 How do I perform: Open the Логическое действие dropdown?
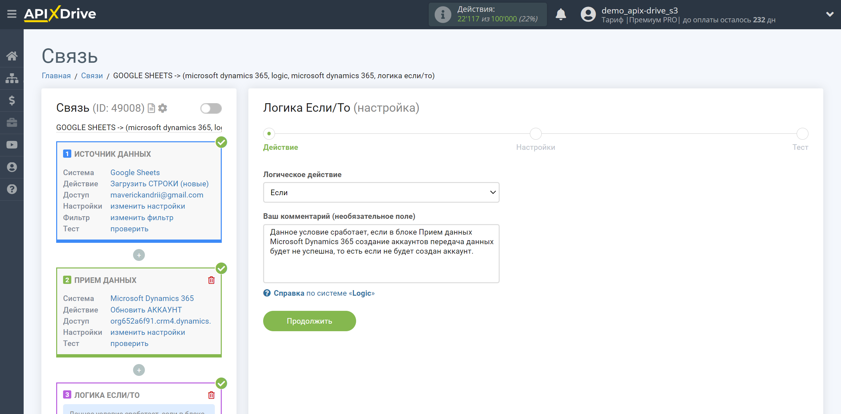[x=381, y=193]
